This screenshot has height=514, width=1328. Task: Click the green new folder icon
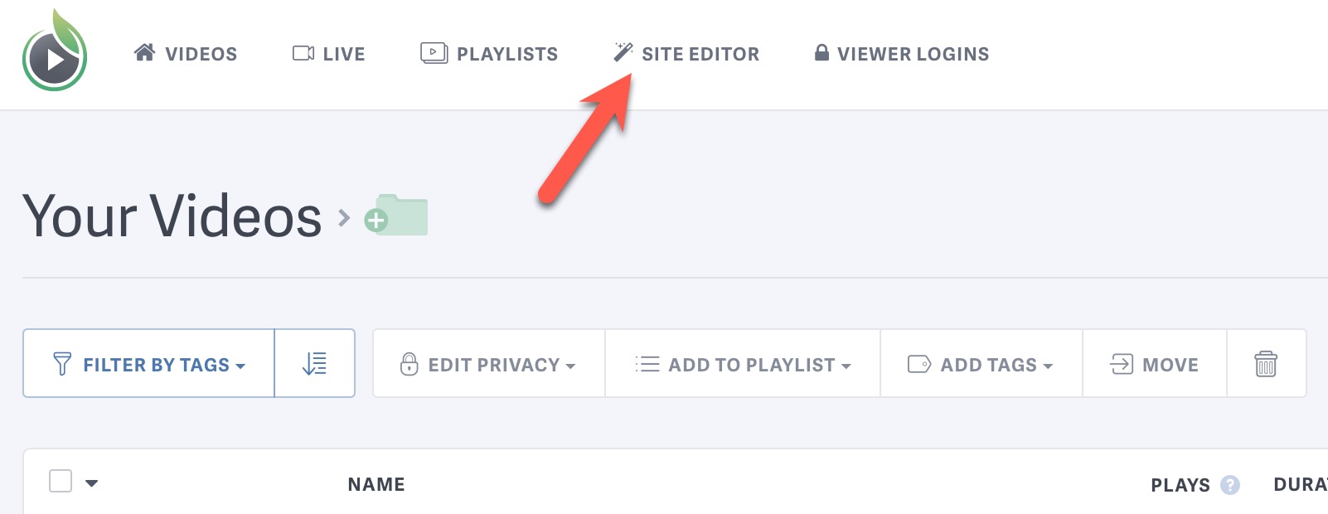pos(396,216)
